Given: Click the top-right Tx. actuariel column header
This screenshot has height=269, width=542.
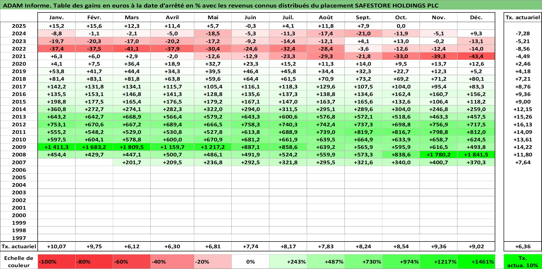Looking at the screenshot, I should click(x=523, y=17).
